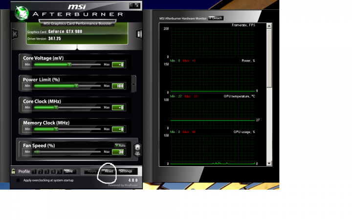The height and width of the screenshot is (220, 352).
Task: Apply the overclocking settings
Action: click(x=91, y=172)
